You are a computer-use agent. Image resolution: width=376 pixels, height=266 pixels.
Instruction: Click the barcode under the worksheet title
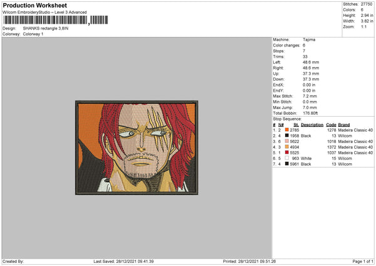tap(56, 20)
